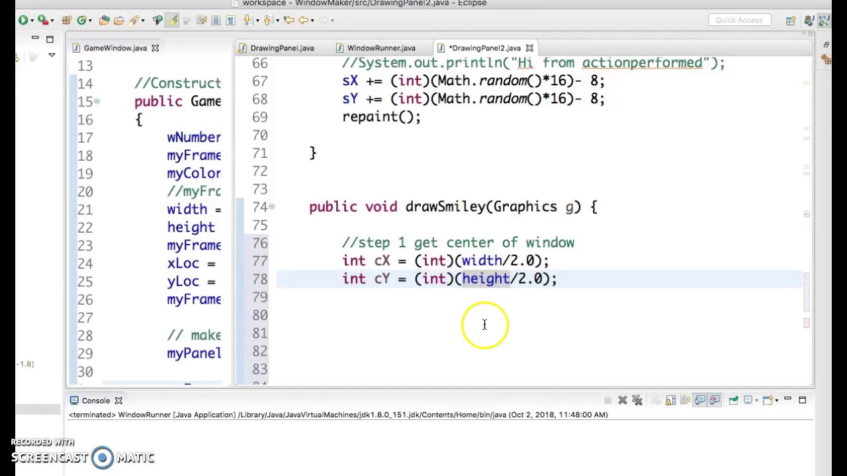Viewport: 847px width, 476px height.
Task: Toggle Show Whitespace Characters icon
Action: click(x=230, y=20)
